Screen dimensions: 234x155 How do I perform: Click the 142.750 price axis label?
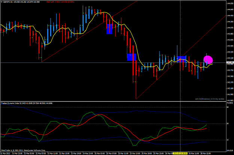pos(230,70)
